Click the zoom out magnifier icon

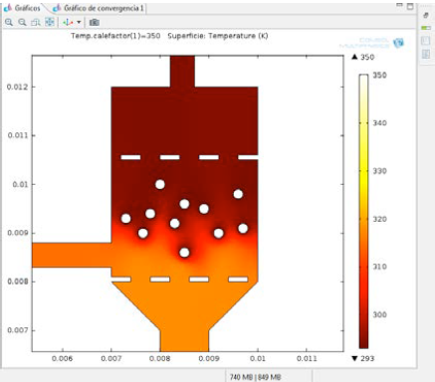click(x=22, y=22)
